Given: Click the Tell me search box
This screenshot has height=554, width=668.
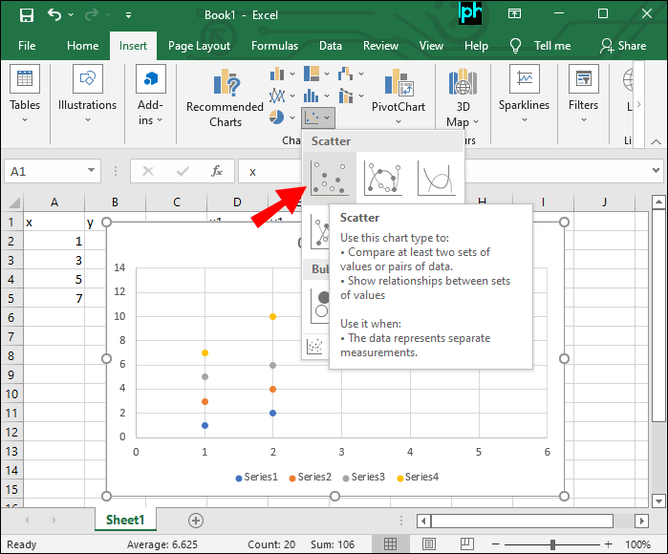Looking at the screenshot, I should click(x=541, y=46).
